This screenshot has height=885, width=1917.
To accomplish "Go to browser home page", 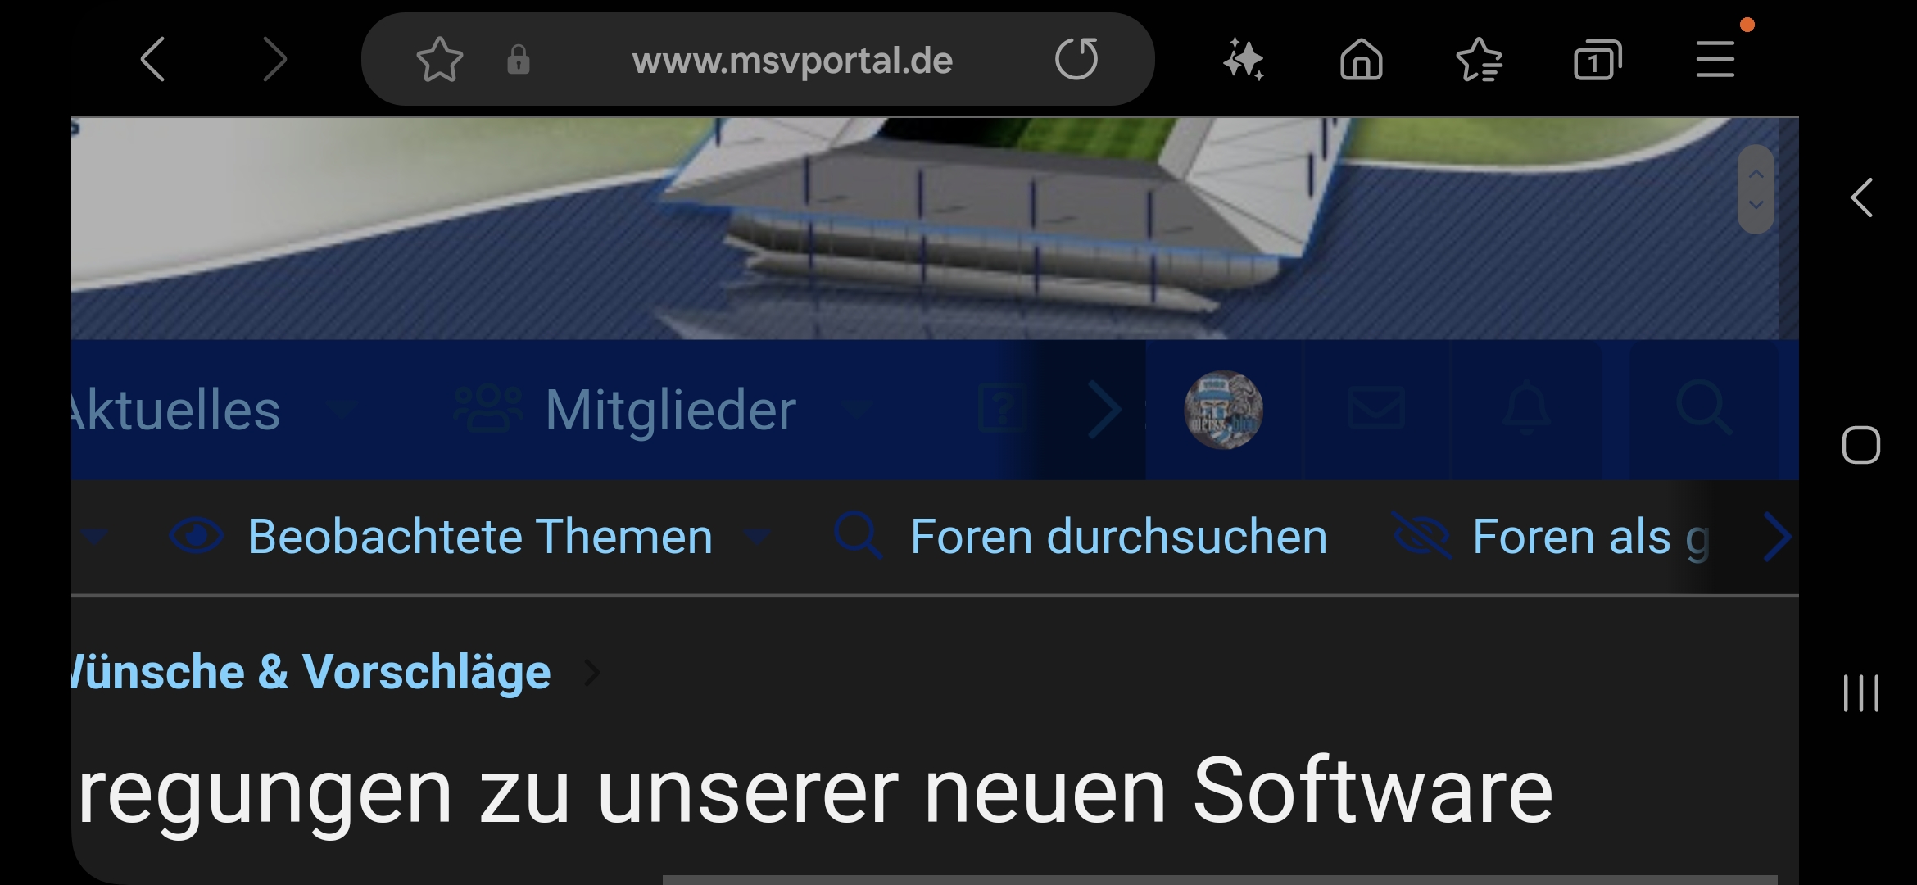I will coord(1362,60).
